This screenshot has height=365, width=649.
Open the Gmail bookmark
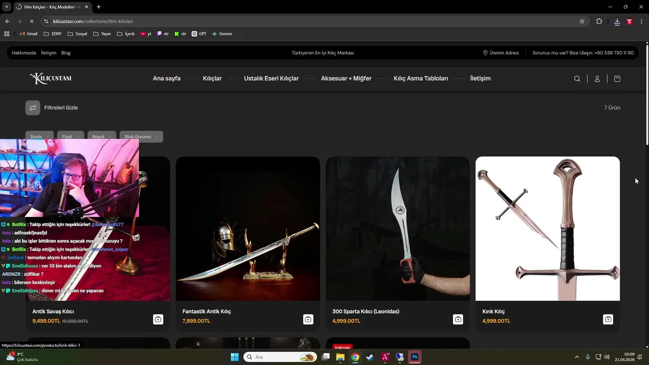(x=28, y=34)
